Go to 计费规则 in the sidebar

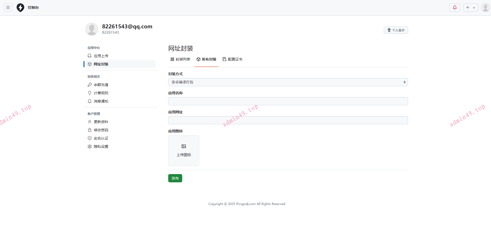pos(101,93)
